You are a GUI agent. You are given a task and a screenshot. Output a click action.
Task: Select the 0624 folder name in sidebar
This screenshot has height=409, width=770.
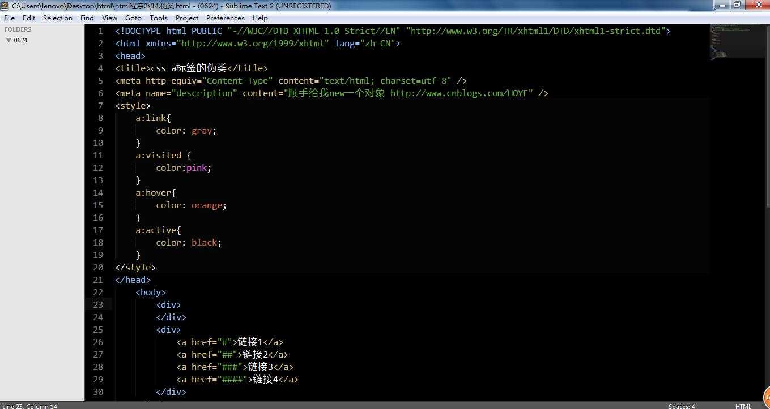[x=21, y=40]
